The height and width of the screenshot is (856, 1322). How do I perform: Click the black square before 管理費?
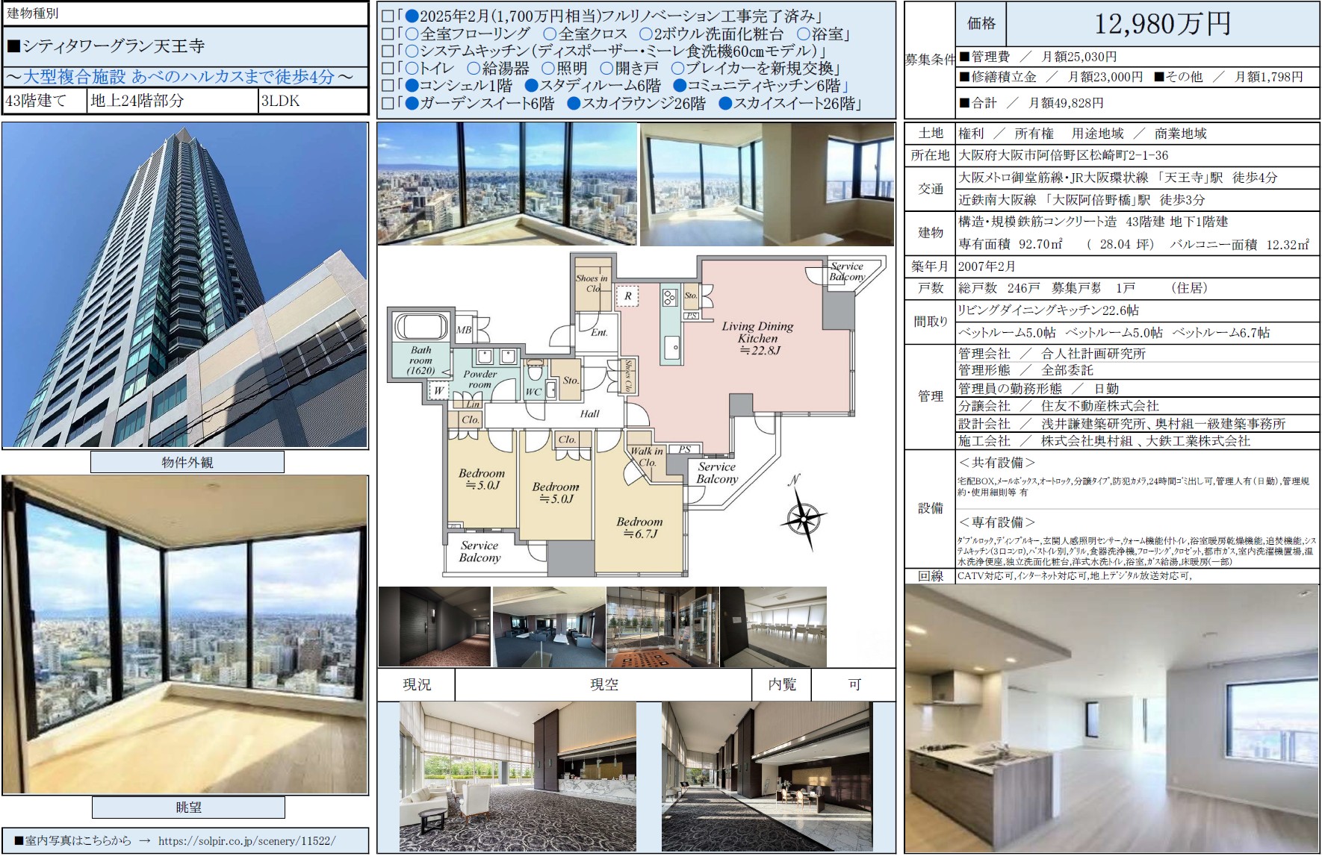pyautogui.click(x=964, y=57)
